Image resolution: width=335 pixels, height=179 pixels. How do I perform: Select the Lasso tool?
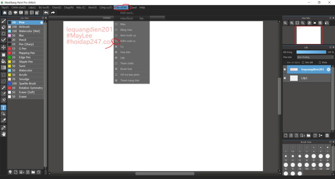click(3, 81)
